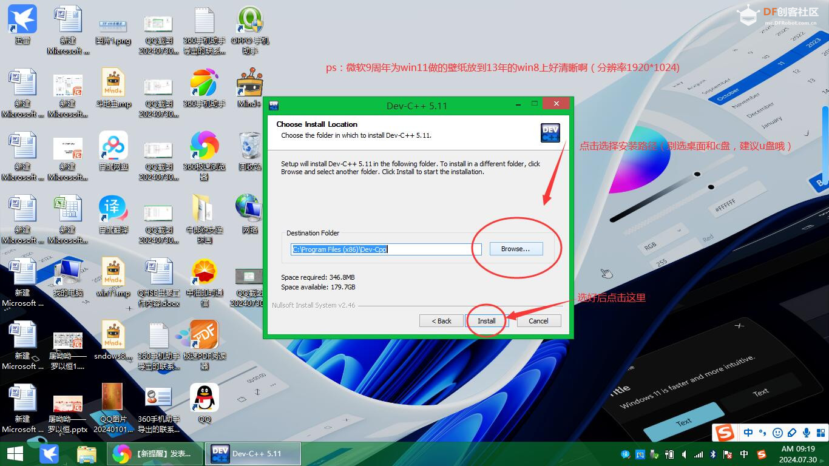Select the 百度网盘 desktop shortcut
The width and height of the screenshot is (829, 466).
(x=113, y=151)
